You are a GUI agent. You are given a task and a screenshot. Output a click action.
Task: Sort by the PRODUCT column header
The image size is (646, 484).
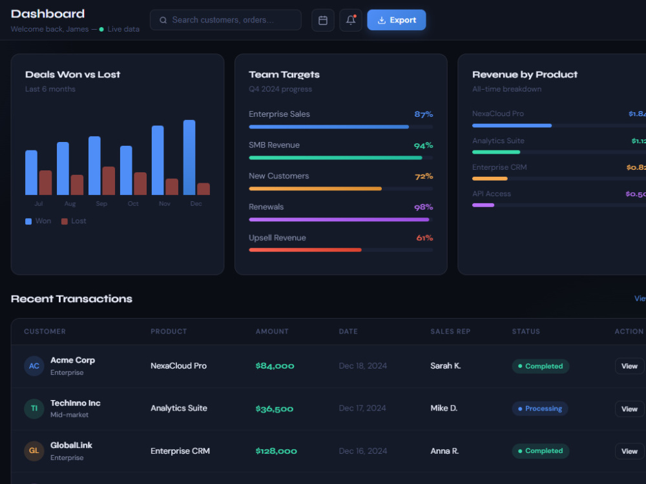[169, 332]
